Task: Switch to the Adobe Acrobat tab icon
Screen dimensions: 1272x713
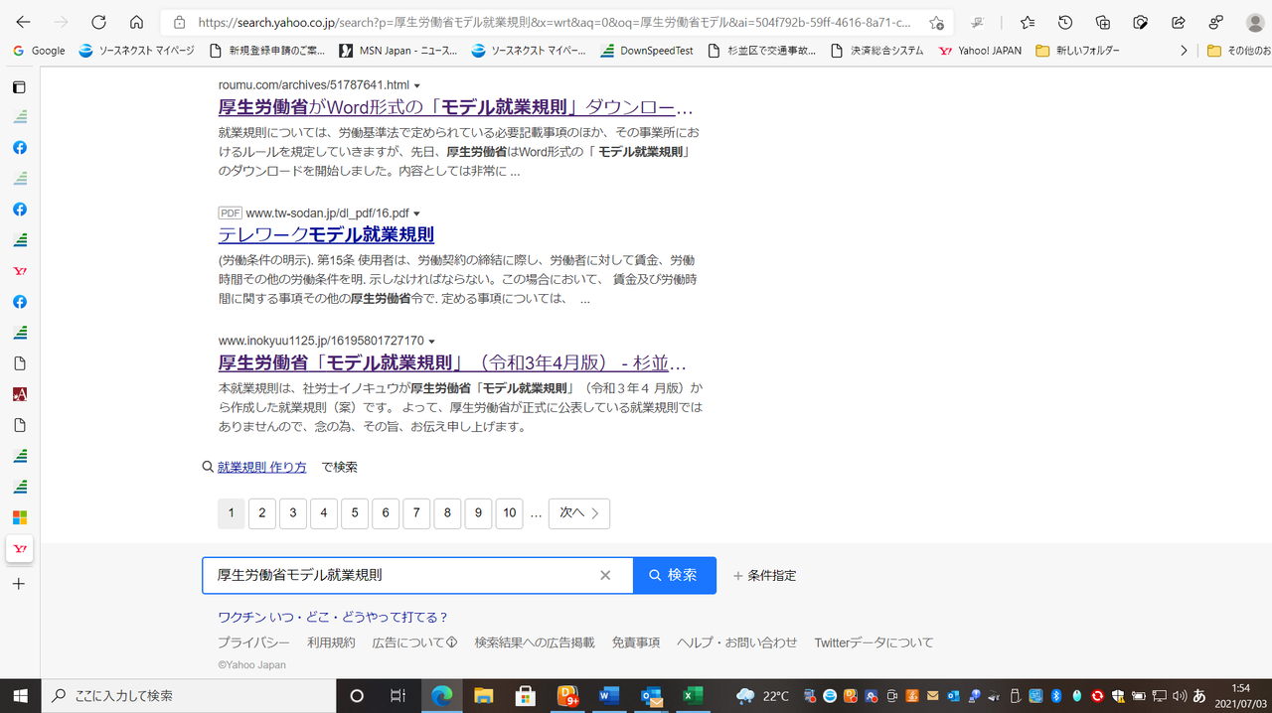Action: point(19,394)
